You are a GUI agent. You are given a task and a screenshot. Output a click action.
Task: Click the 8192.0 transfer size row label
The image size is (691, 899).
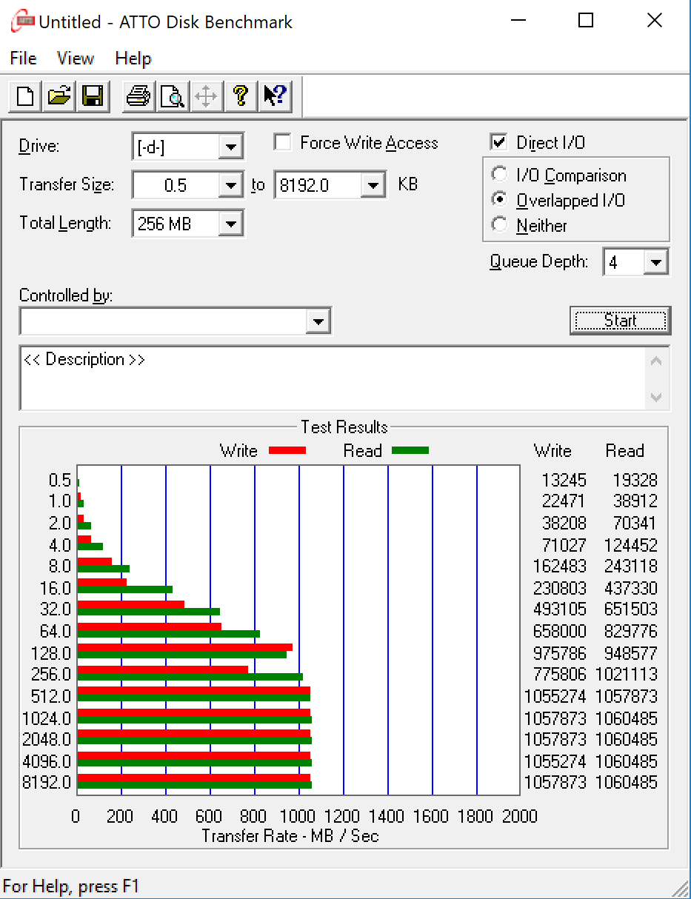coord(47,782)
